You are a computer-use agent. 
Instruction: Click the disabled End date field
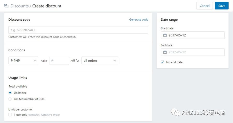tap(193, 52)
